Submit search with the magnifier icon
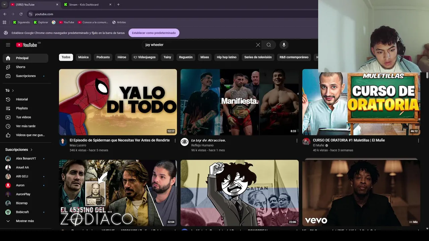The height and width of the screenshot is (241, 429). [x=269, y=45]
